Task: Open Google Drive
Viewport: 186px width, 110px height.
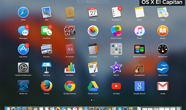Action: 93,86
